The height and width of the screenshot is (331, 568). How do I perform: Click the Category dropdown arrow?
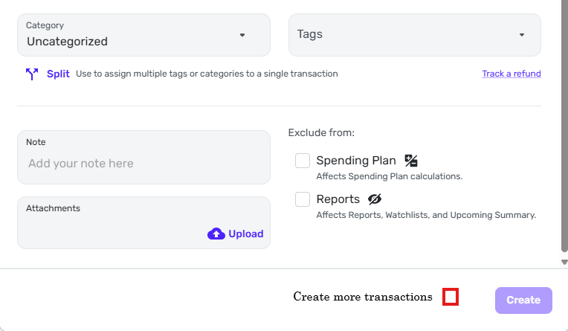click(x=242, y=35)
